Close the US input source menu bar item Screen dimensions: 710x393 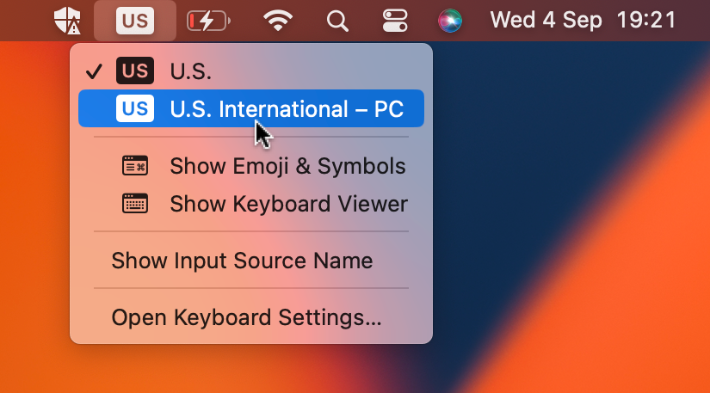(135, 21)
